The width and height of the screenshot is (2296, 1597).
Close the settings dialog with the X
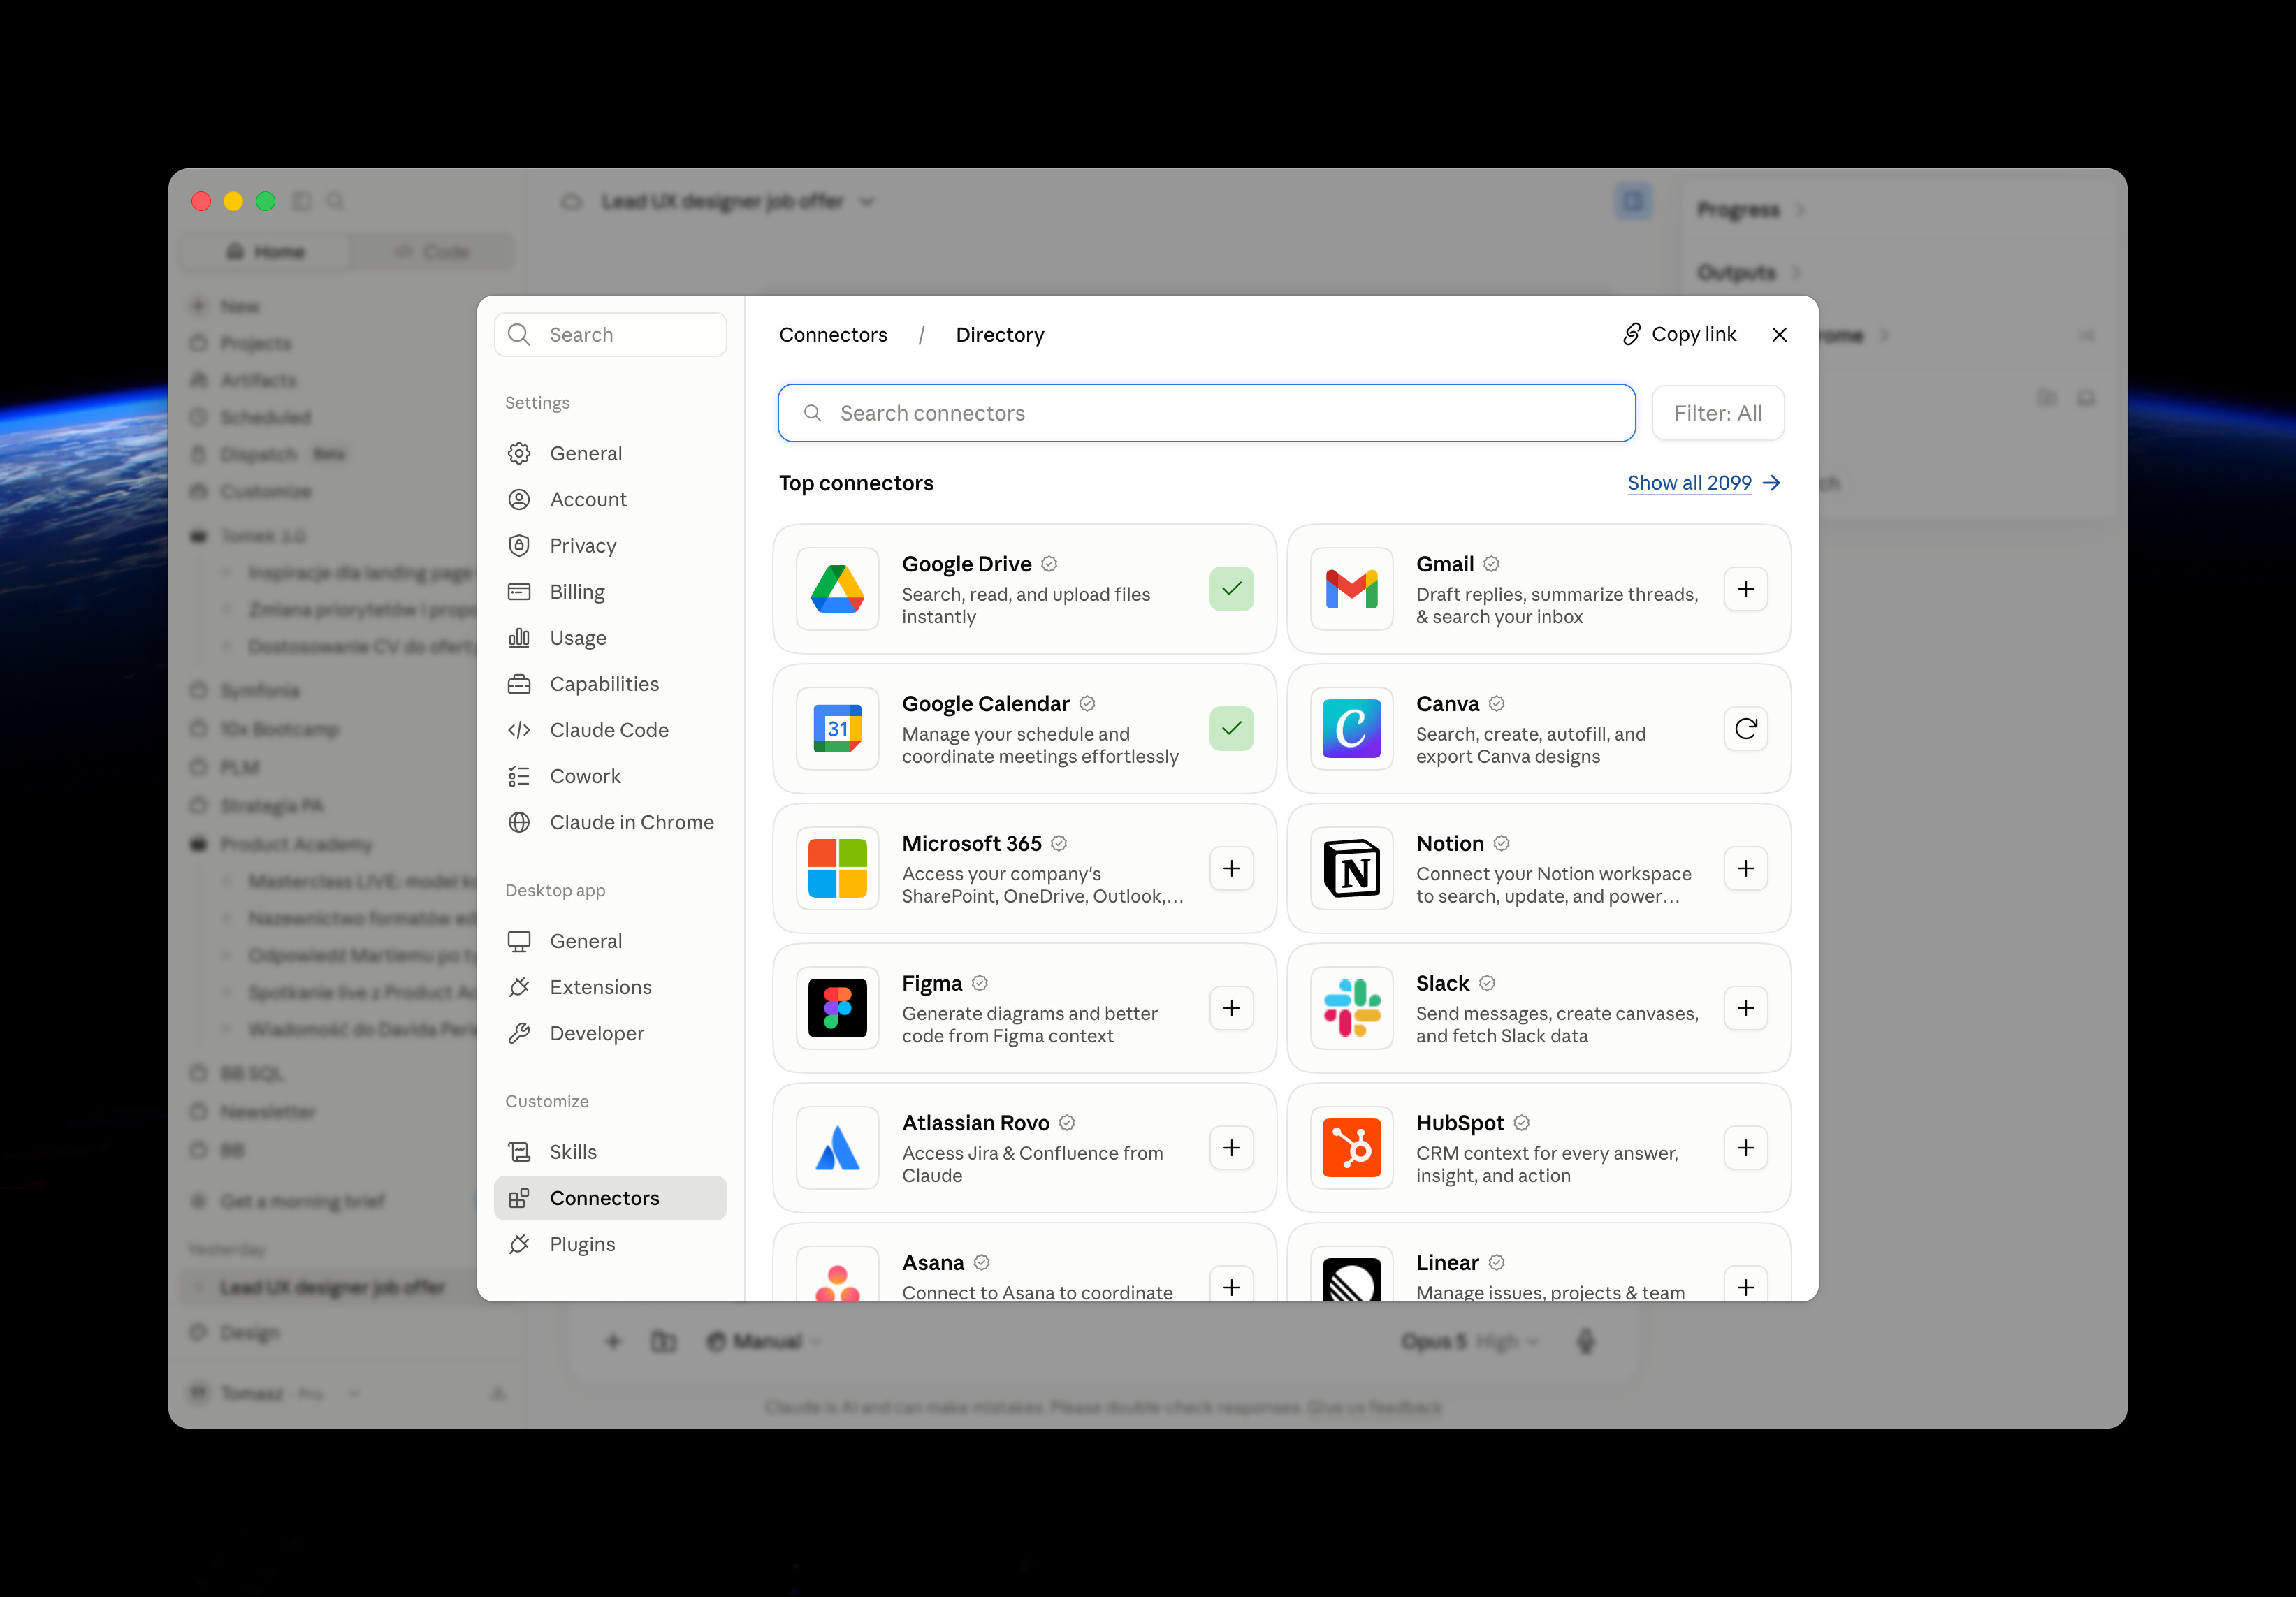(1779, 335)
